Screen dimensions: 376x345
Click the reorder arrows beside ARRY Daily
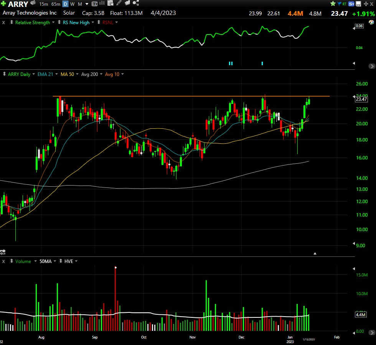click(4, 74)
